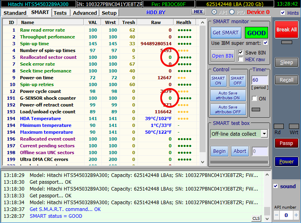Enable the HEX raw checkbox

[241, 59]
